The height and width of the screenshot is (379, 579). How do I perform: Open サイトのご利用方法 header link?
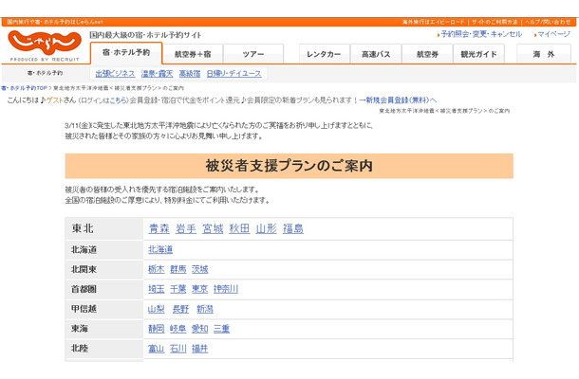point(495,22)
